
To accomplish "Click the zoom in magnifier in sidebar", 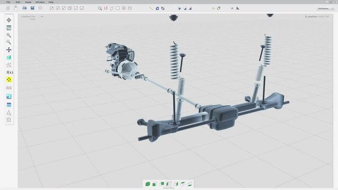I will (x=9, y=35).
